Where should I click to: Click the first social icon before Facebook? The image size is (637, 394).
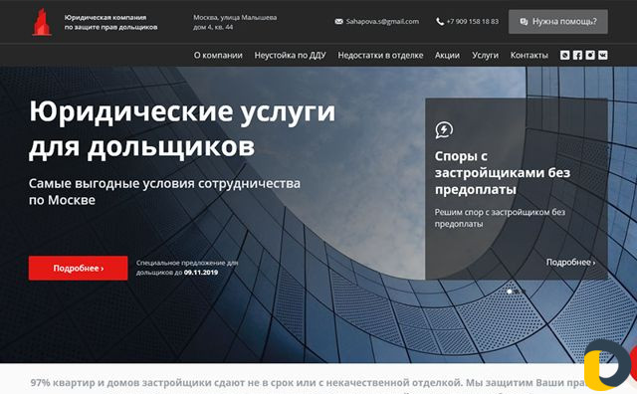[564, 55]
